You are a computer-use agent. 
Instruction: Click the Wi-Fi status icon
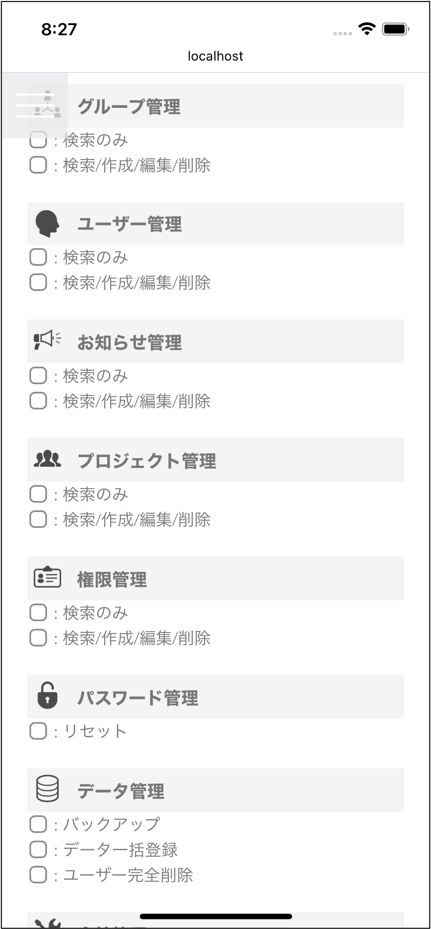pos(367,29)
